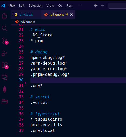Image resolution: width=126 pixels, height=137 pixels.
Task: Click the command center search box
Action: pos(117,6)
